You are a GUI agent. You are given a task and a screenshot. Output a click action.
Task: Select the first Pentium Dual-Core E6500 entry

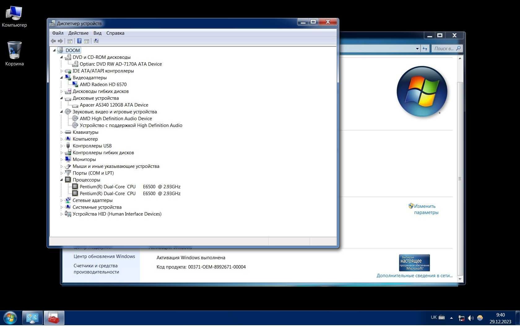[x=130, y=186]
